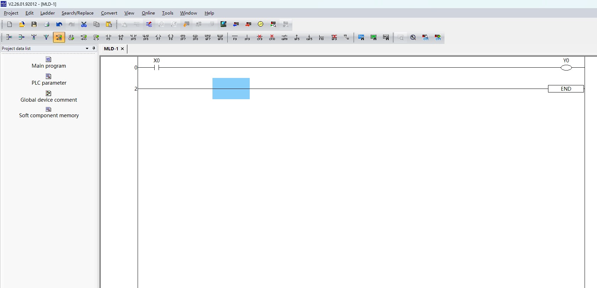Click the yellow clock icon in toolbar
The image size is (597, 288).
[261, 24]
